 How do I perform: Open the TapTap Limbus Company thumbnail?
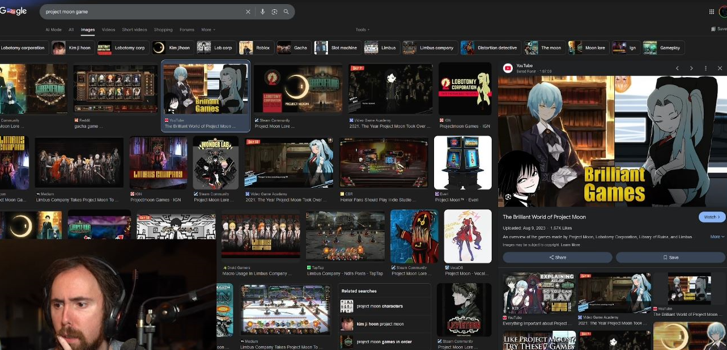(345, 237)
